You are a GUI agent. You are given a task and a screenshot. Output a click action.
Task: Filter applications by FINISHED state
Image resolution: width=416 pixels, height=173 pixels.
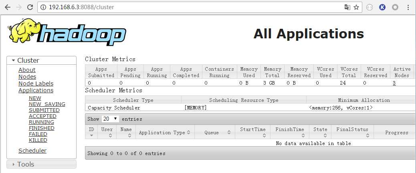41,128
